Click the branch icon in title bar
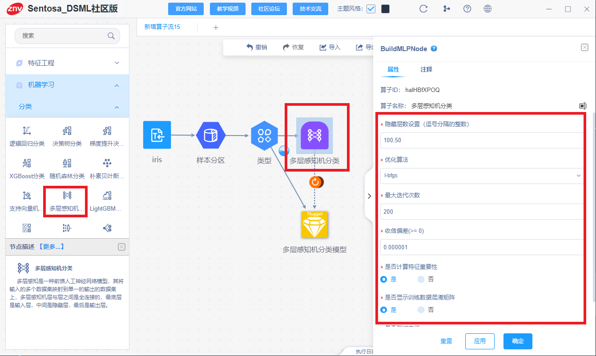Screen dimensions: 596x356 click(x=447, y=9)
